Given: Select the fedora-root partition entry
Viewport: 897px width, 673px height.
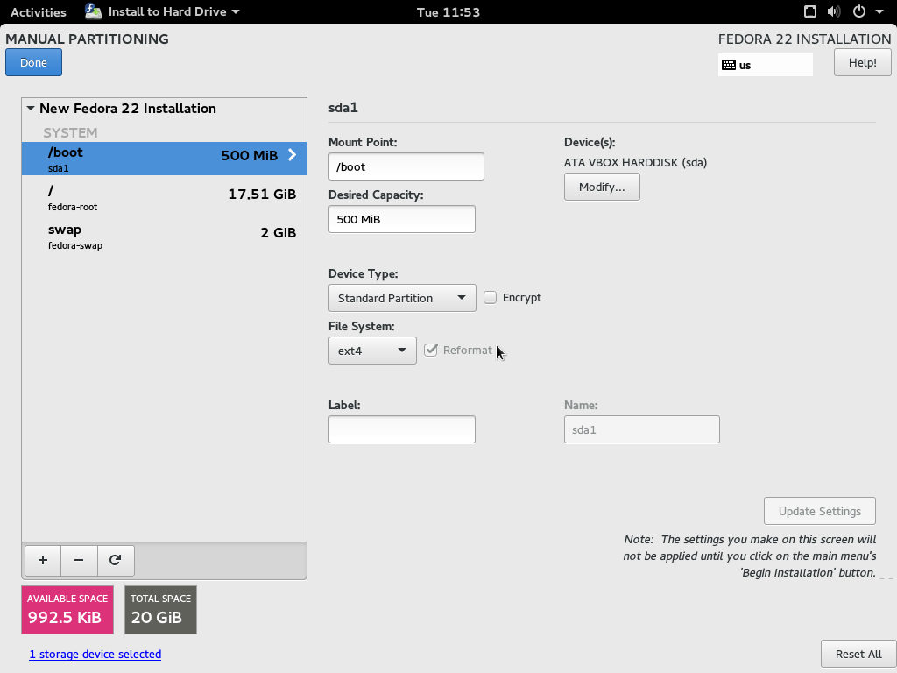Looking at the screenshot, I should tap(164, 199).
